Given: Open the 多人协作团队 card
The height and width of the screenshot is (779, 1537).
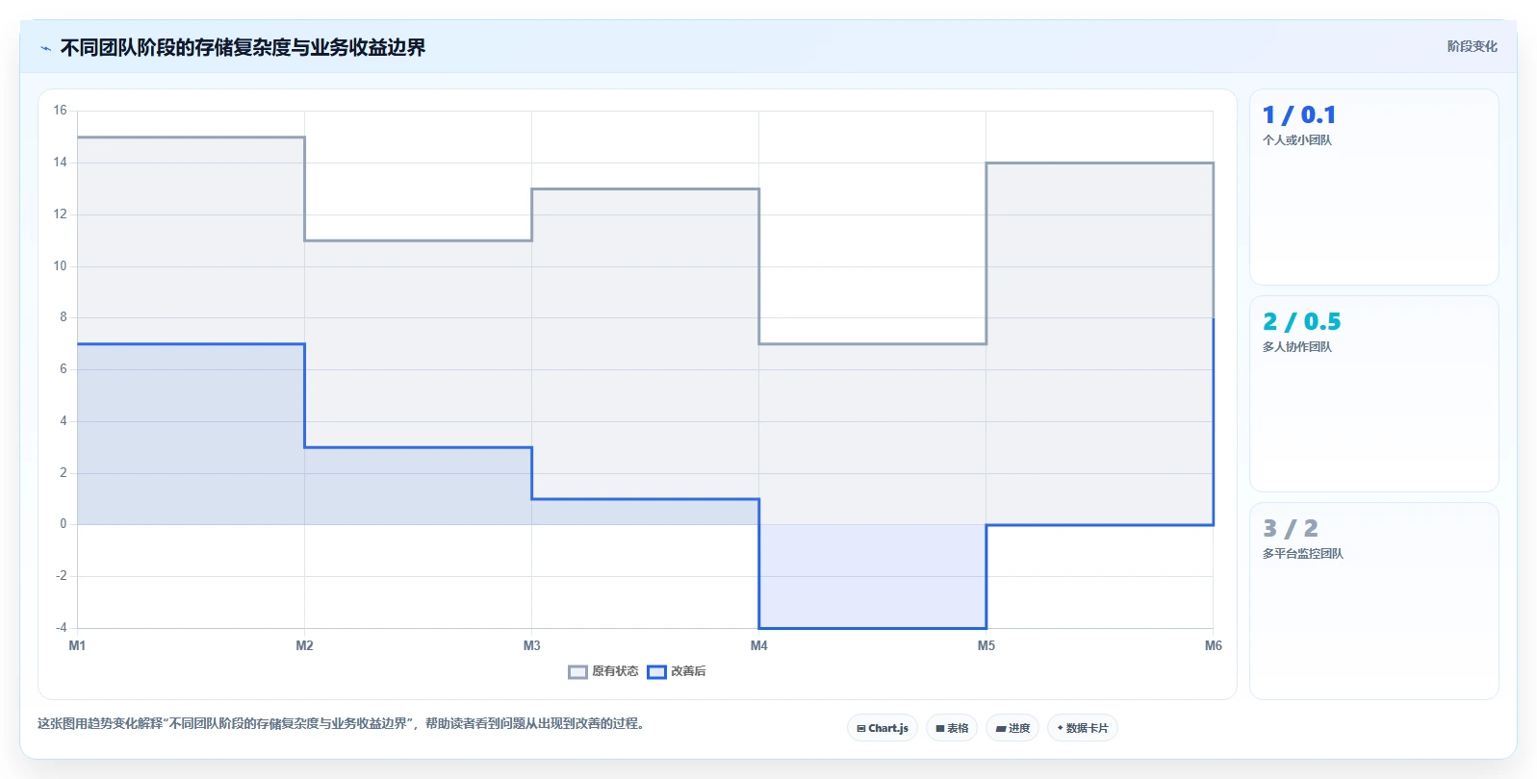Looking at the screenshot, I should click(1373, 393).
